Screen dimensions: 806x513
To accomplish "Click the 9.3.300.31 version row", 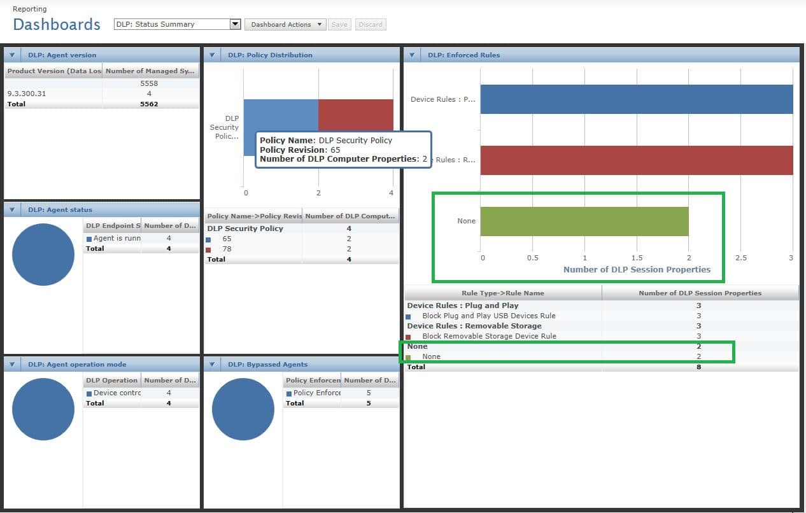I will 102,94.
